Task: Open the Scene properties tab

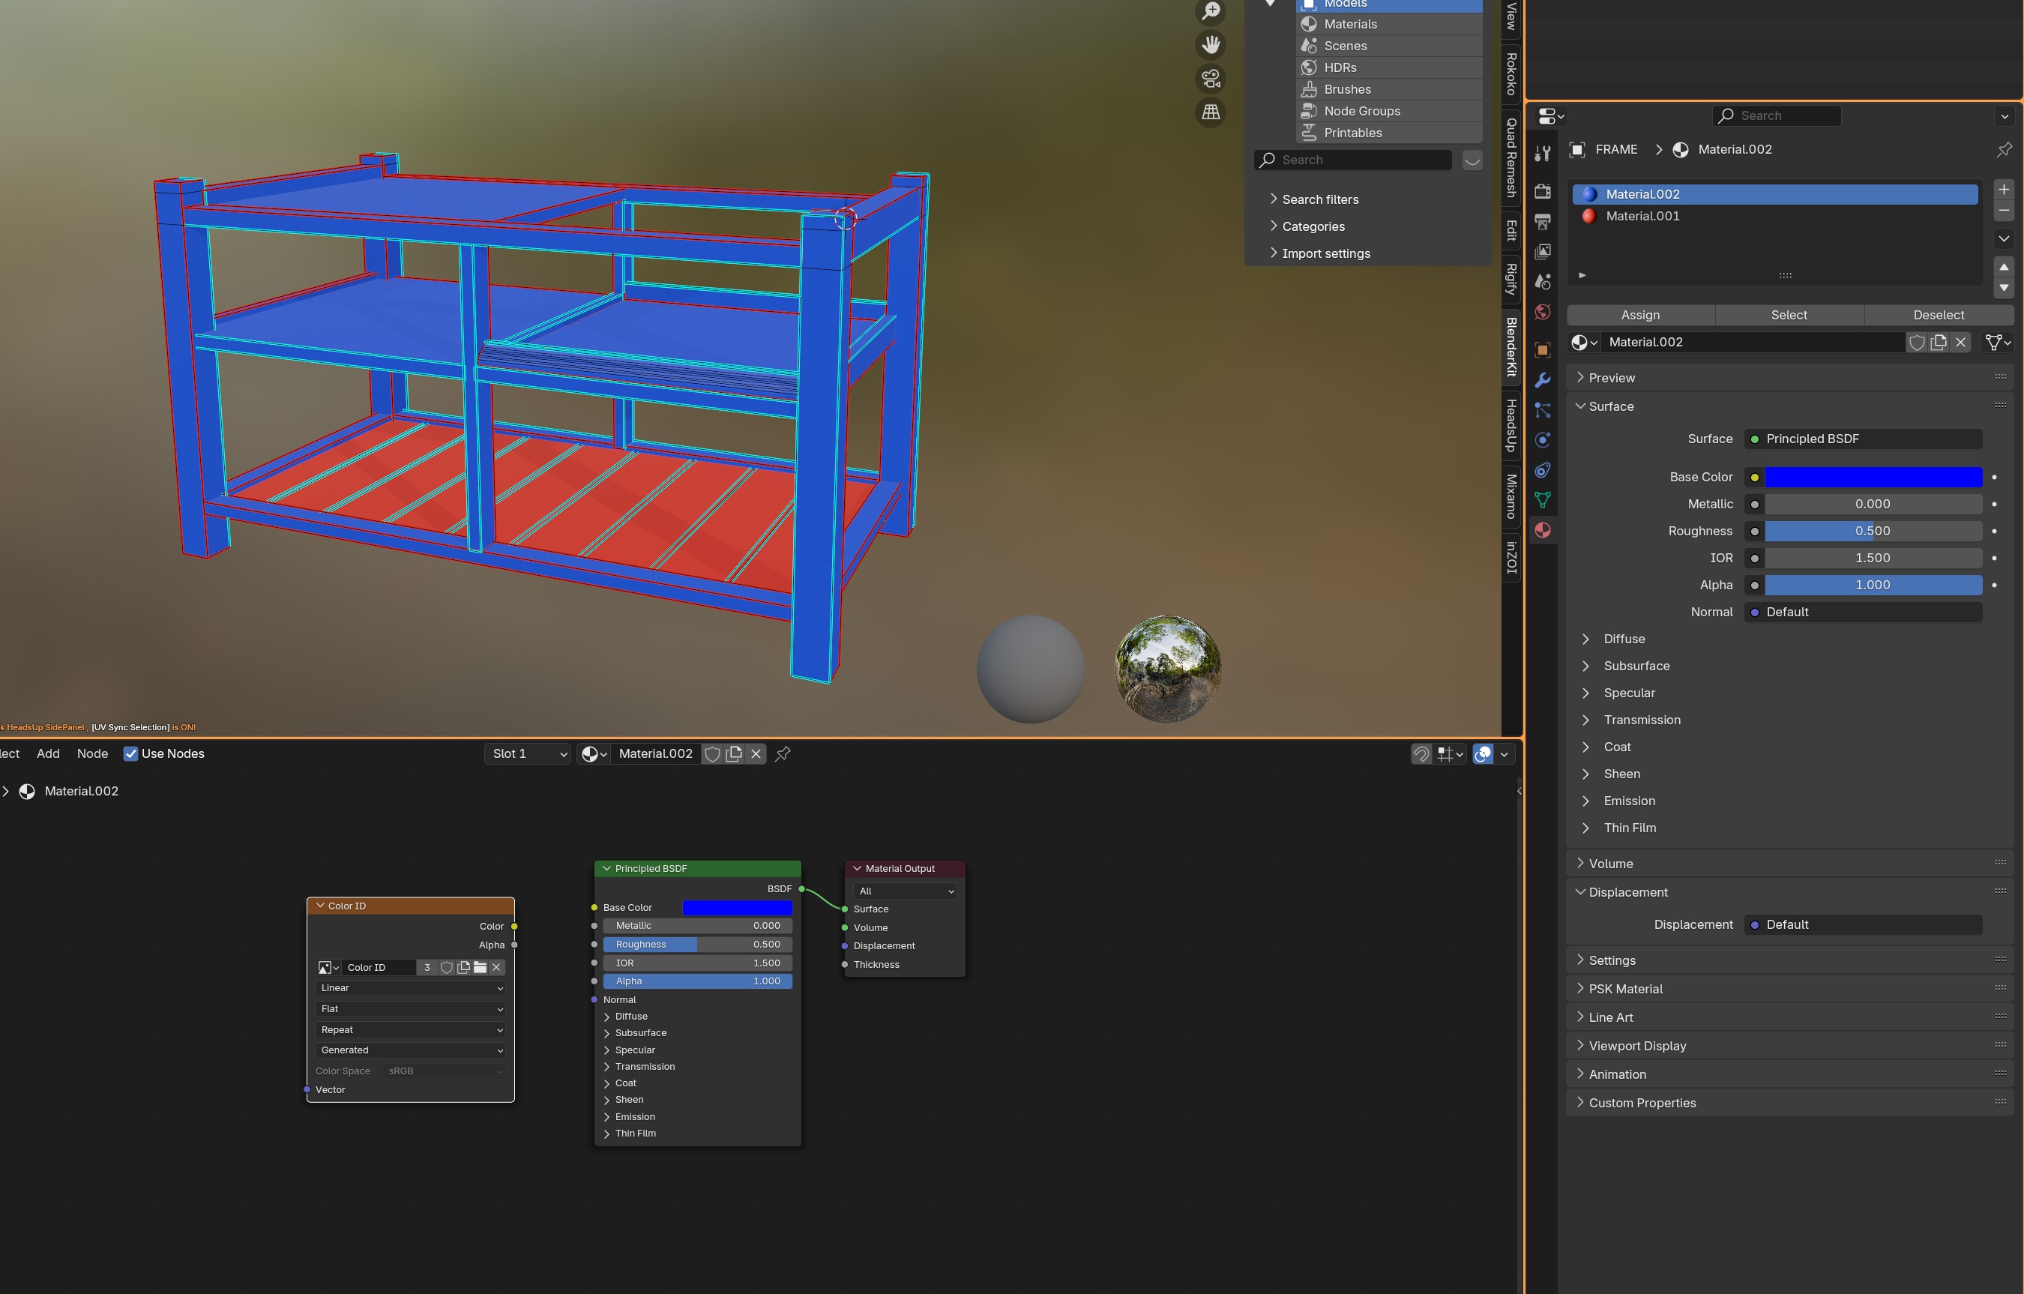Action: click(x=1543, y=282)
